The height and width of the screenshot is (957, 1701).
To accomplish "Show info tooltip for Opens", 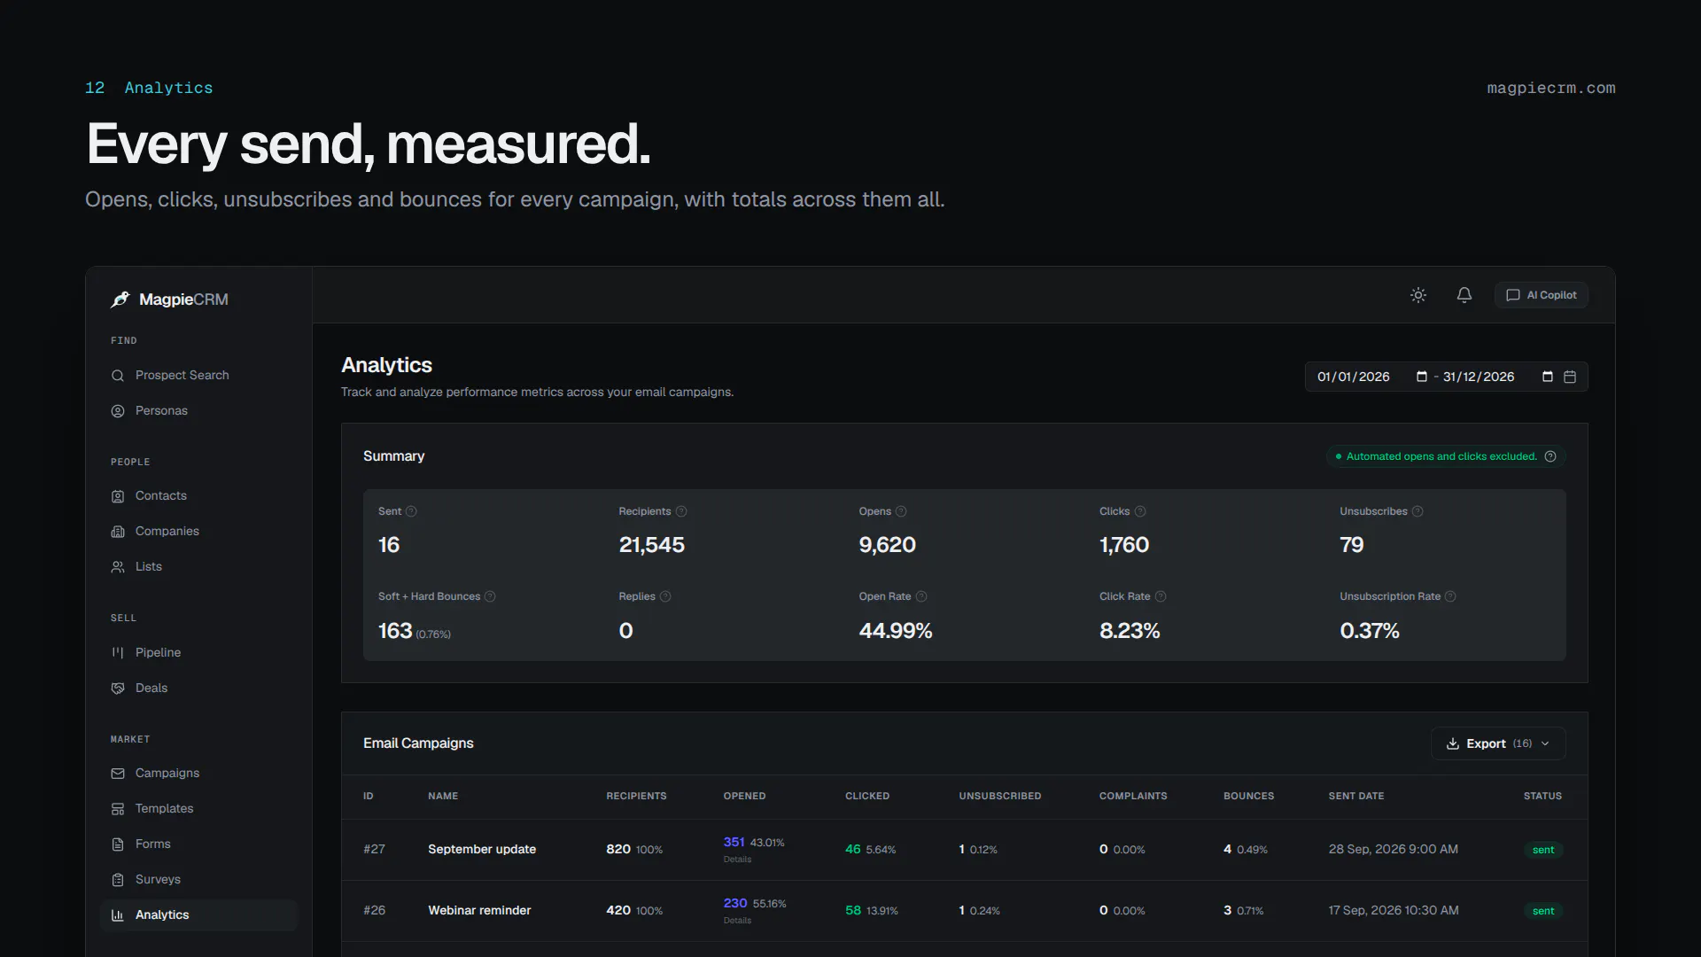I will click(x=901, y=511).
